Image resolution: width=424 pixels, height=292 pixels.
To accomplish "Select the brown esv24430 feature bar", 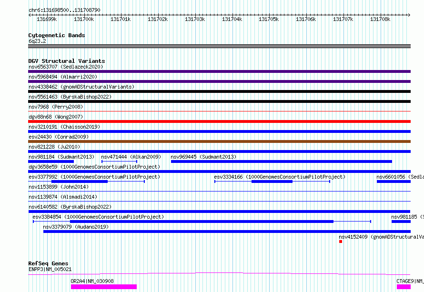I will (x=219, y=141).
